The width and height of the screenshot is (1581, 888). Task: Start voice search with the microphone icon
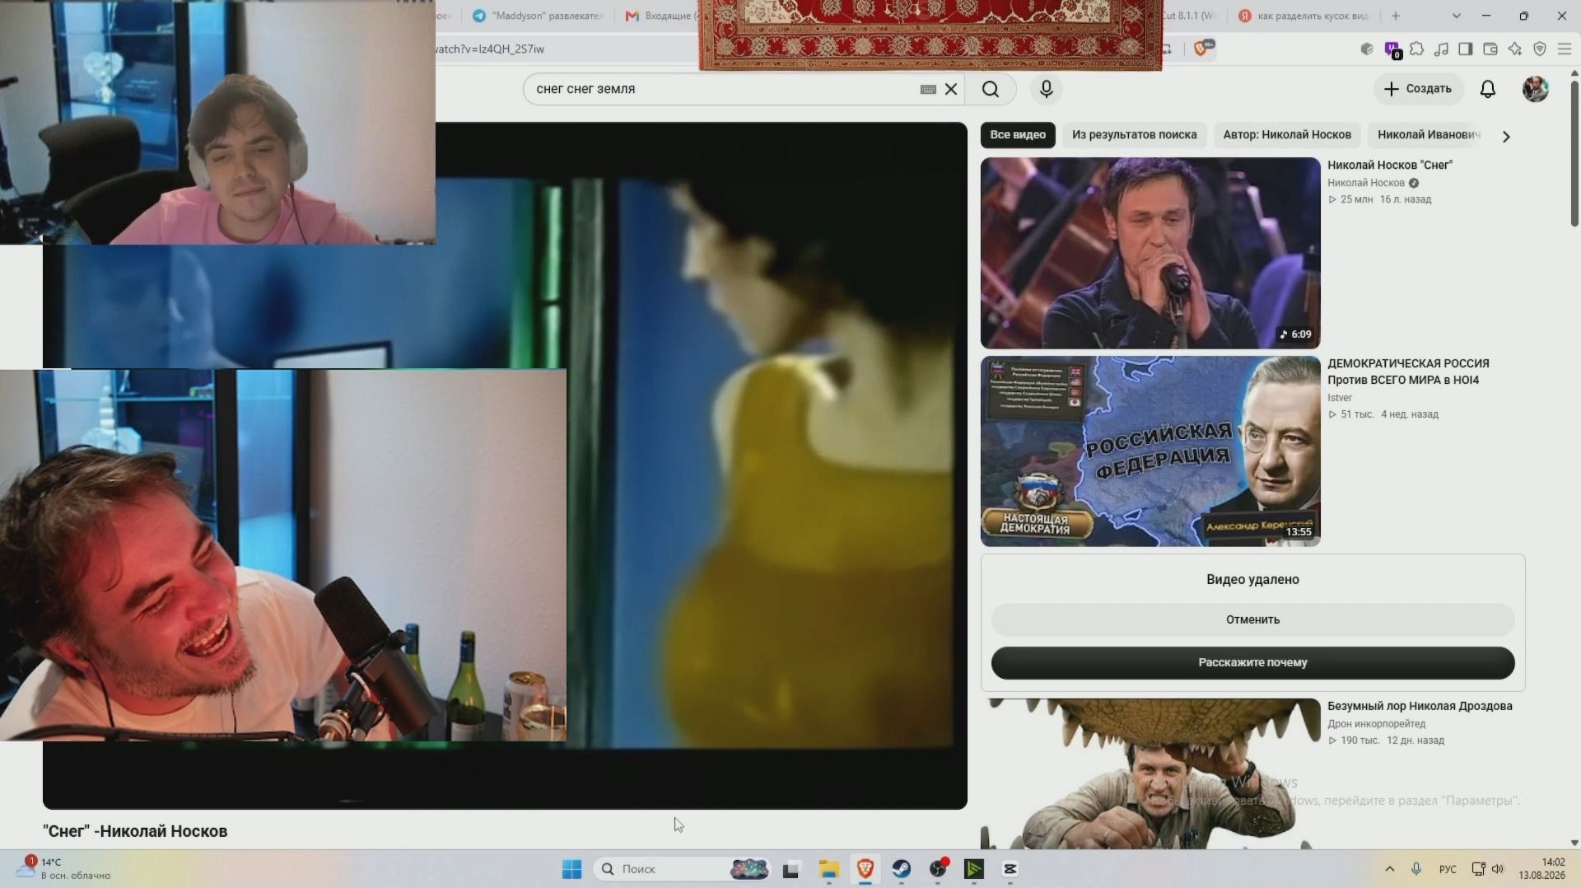point(1047,89)
